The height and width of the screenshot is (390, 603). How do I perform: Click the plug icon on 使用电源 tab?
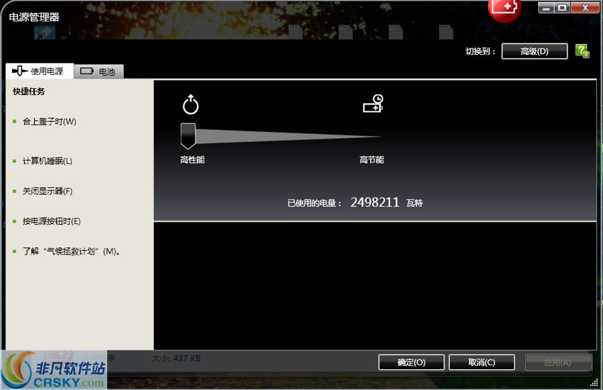click(x=18, y=70)
